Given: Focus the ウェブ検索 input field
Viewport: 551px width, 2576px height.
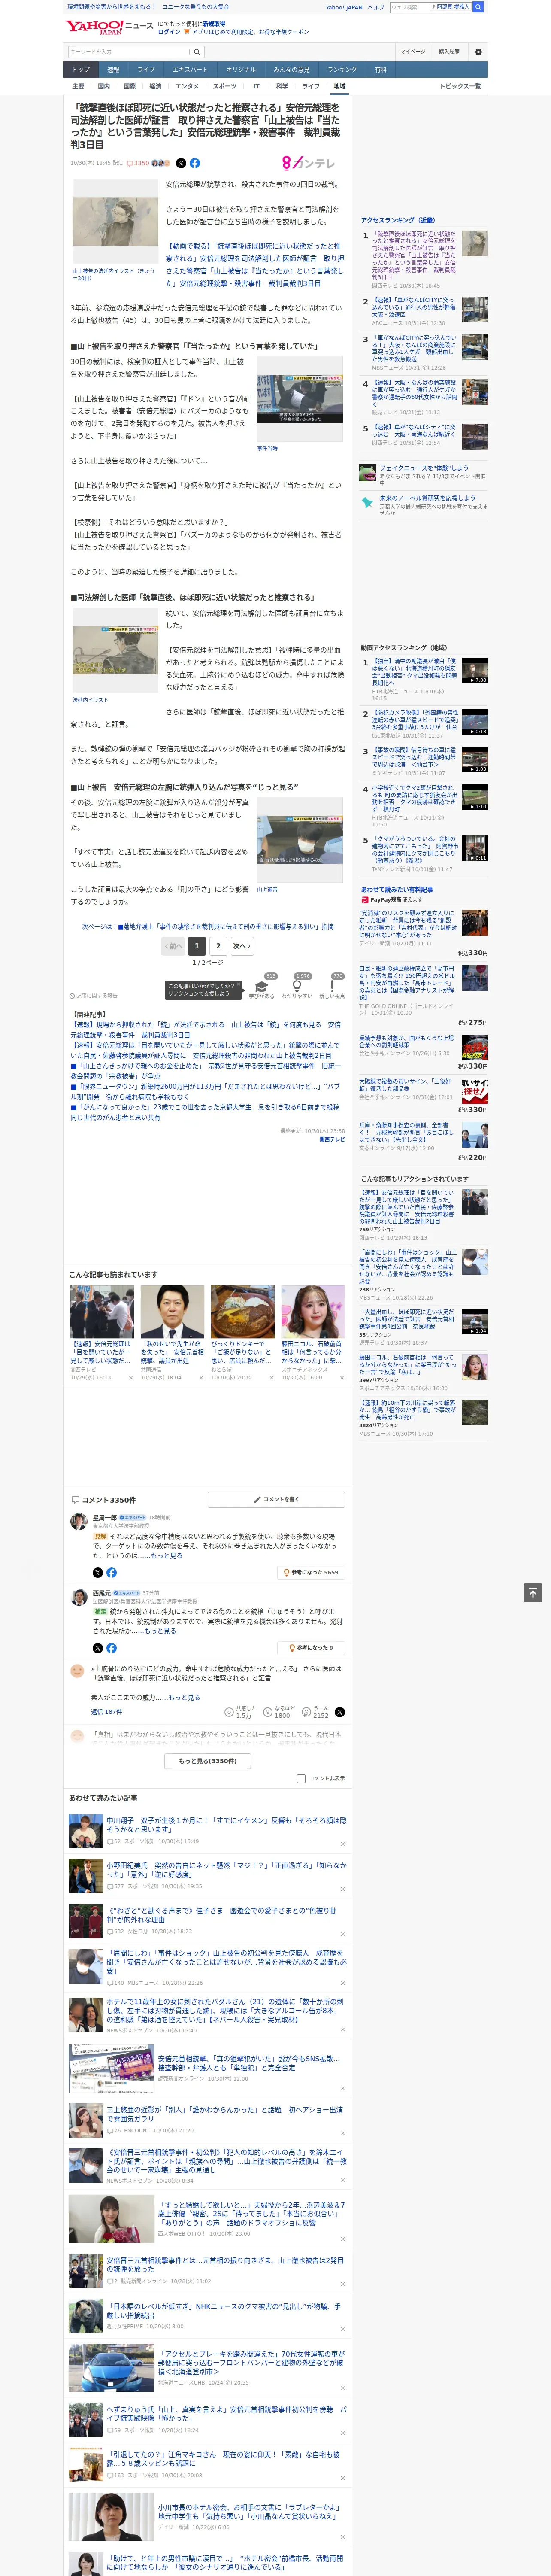Looking at the screenshot, I should coord(409,7).
